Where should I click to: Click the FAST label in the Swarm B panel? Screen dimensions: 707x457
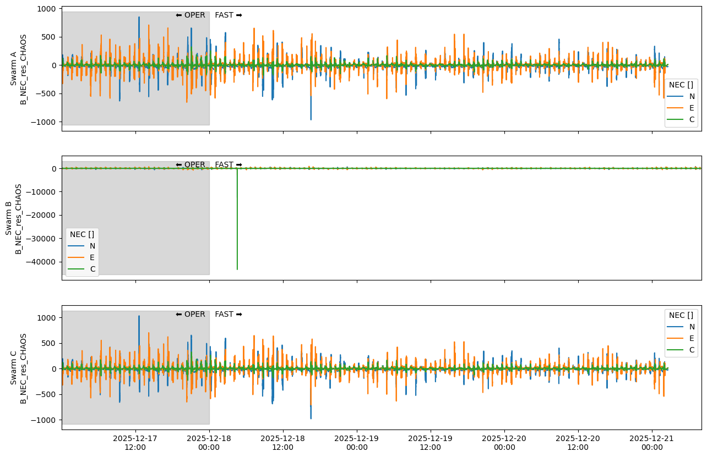[x=228, y=165]
